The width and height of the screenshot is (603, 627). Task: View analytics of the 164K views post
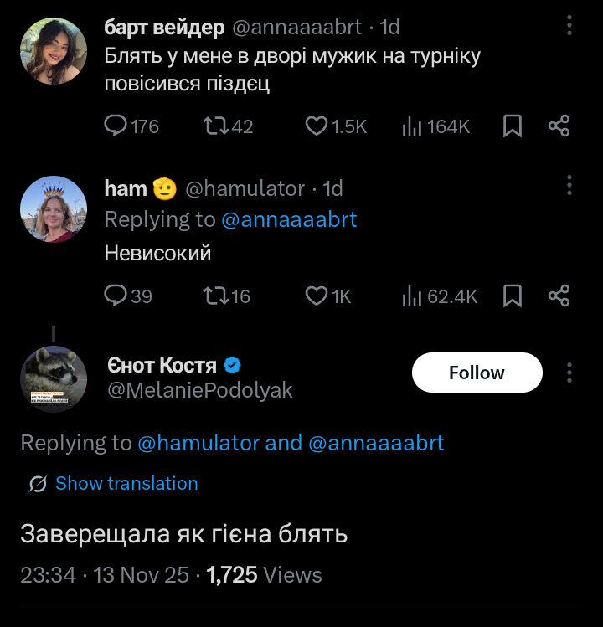412,126
